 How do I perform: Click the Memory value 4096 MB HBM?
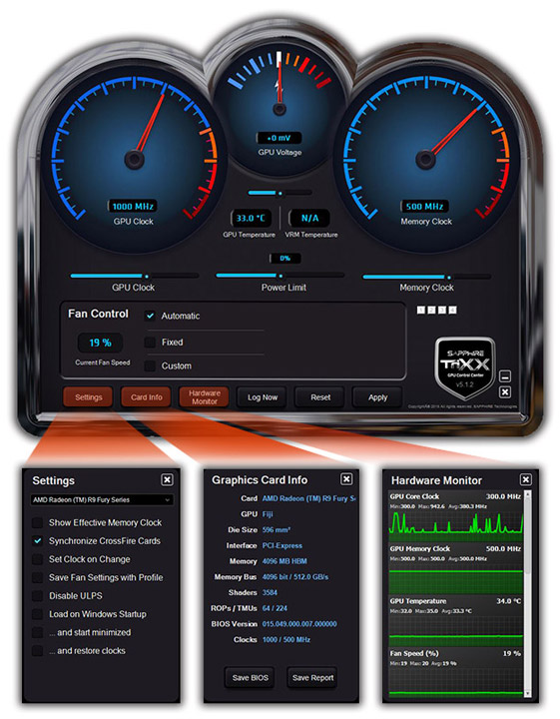point(284,561)
